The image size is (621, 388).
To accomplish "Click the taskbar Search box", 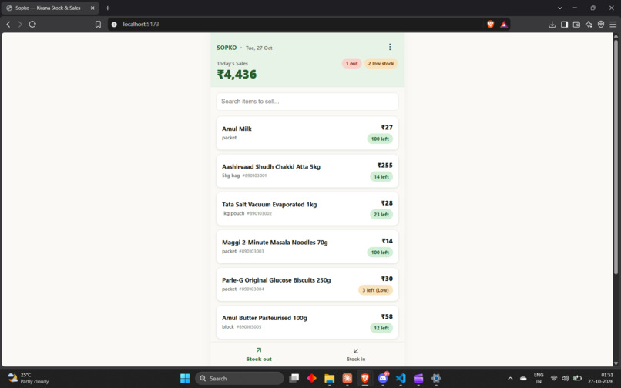I will pos(239,379).
